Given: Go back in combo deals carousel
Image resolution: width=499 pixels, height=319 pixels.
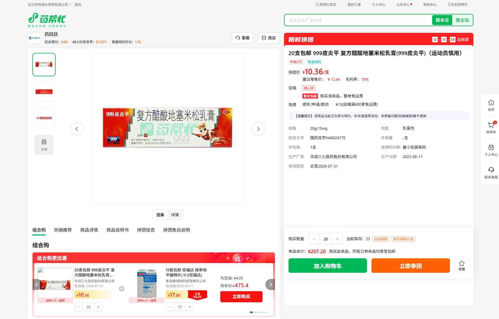Looking at the screenshot, I should [x=37, y=284].
